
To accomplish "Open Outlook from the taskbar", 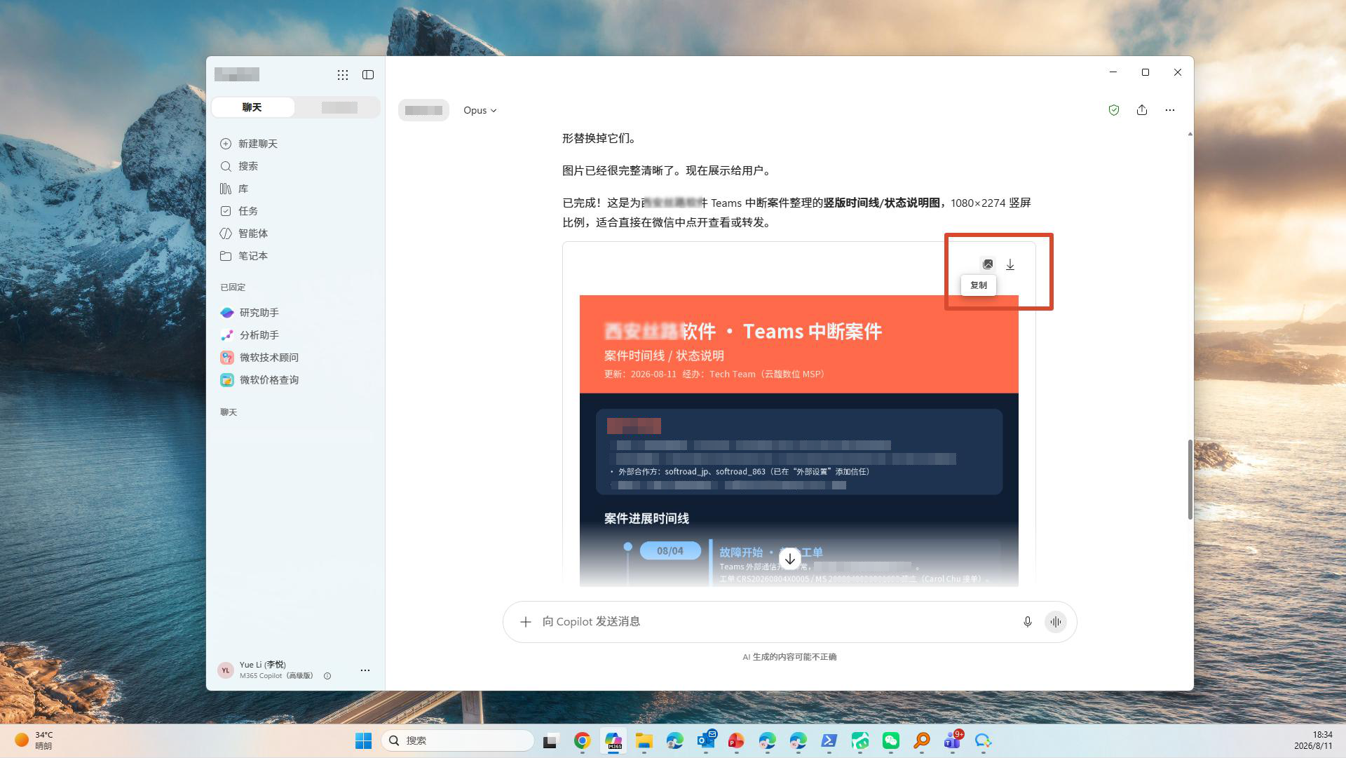I will 706,740.
